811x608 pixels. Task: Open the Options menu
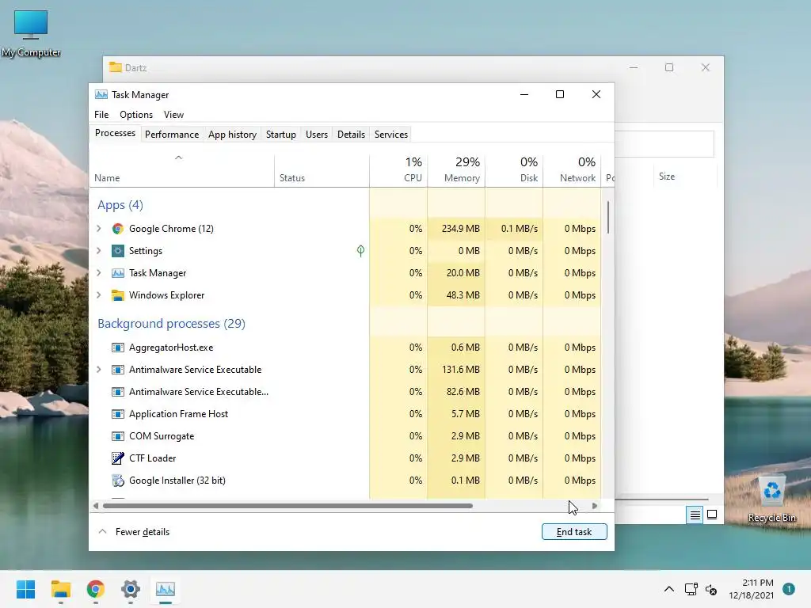pos(136,115)
